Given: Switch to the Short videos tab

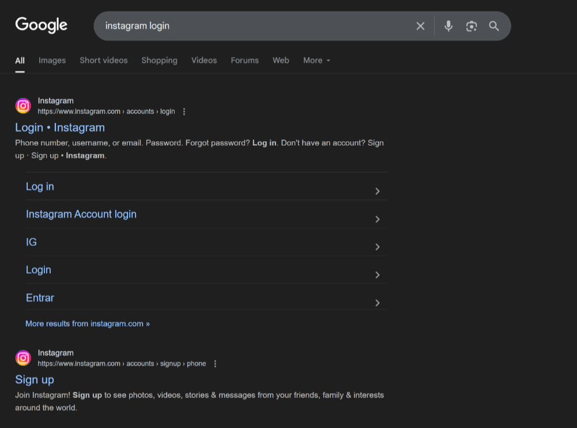Looking at the screenshot, I should click(x=104, y=60).
